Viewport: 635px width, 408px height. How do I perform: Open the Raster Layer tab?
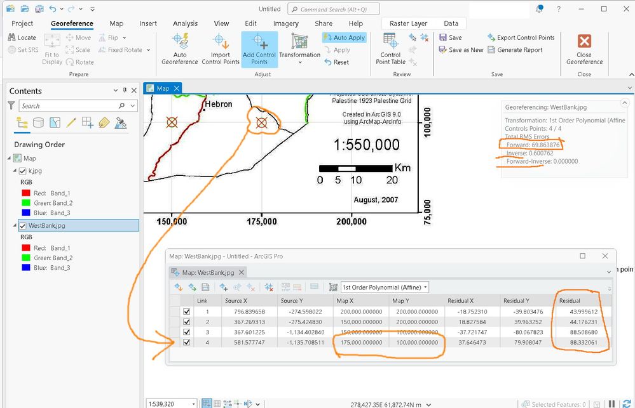click(x=408, y=23)
